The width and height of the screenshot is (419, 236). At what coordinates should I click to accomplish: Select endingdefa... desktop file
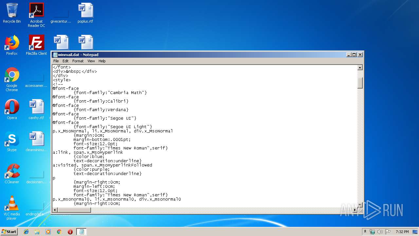tap(36, 208)
